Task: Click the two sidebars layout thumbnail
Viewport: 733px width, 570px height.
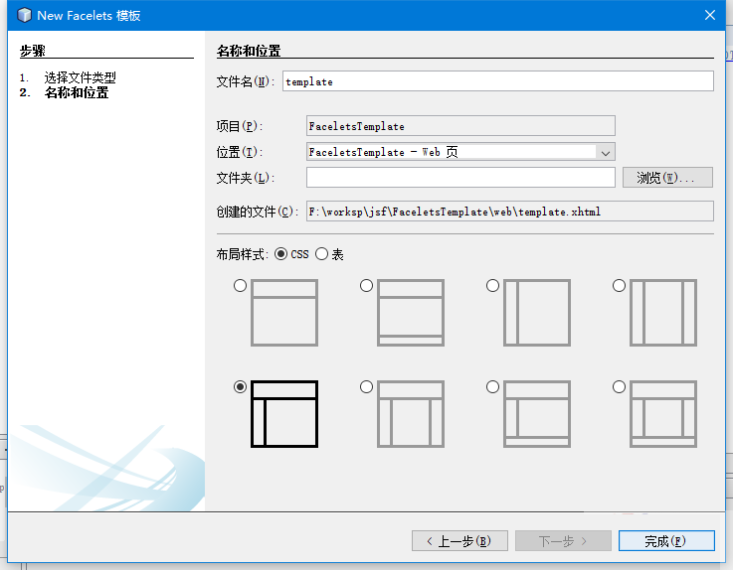Action: tap(662, 313)
